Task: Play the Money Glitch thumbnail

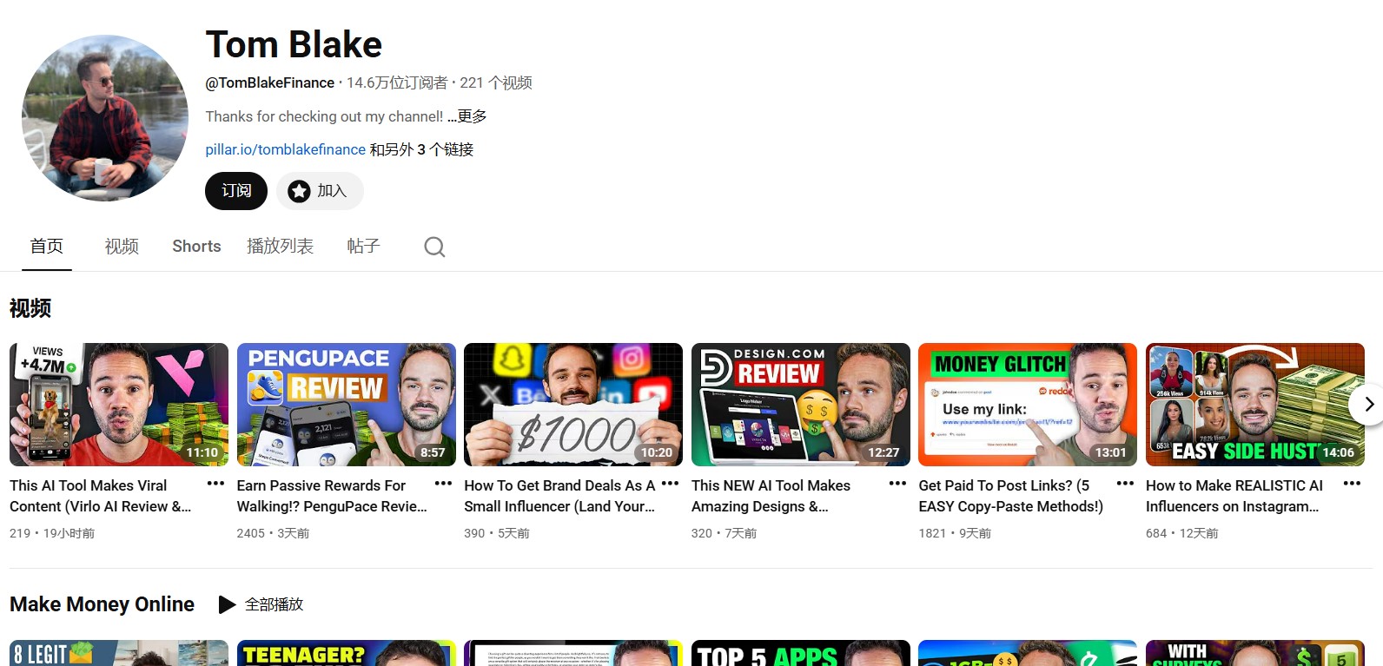Action: [x=1028, y=405]
